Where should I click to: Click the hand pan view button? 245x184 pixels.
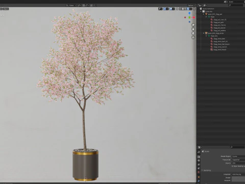click(x=193, y=29)
